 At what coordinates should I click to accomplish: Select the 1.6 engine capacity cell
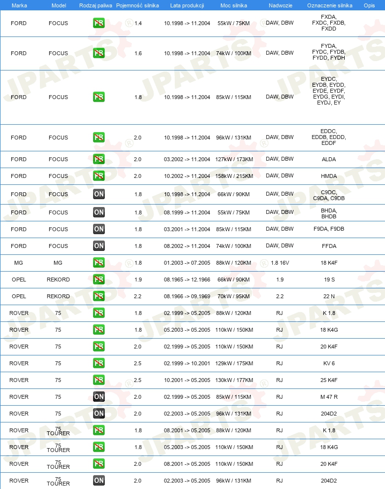click(x=138, y=53)
